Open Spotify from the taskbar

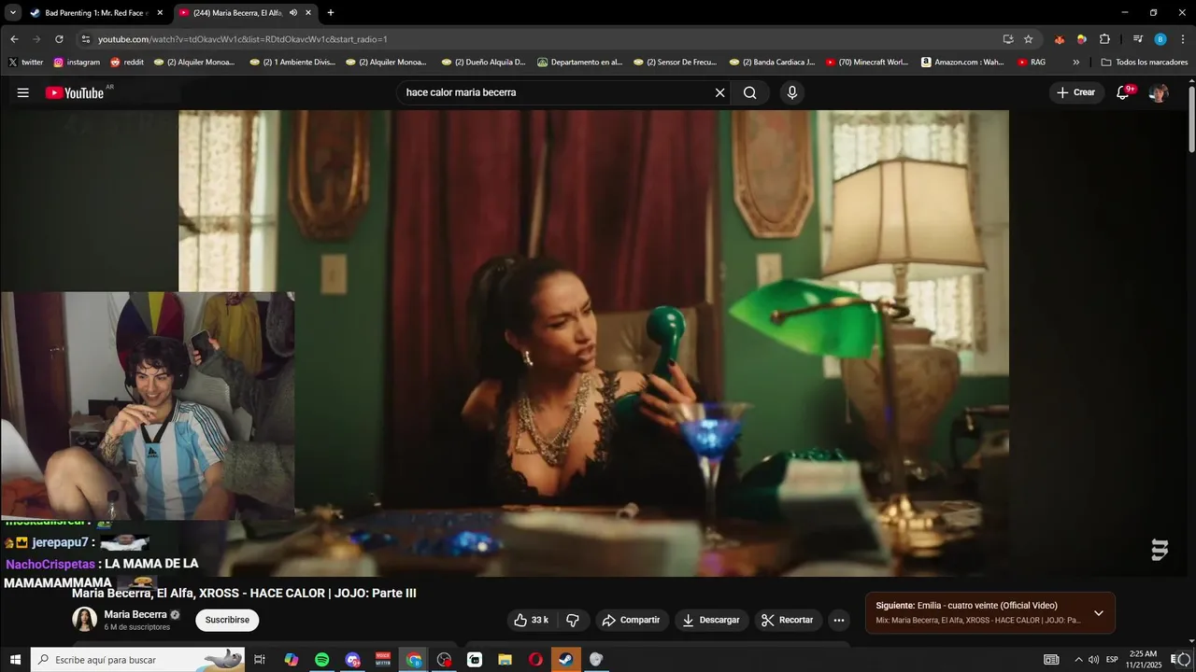pyautogui.click(x=321, y=660)
